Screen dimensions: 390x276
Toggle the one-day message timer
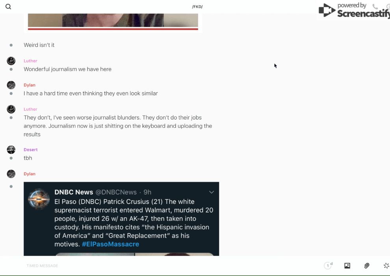328,265
